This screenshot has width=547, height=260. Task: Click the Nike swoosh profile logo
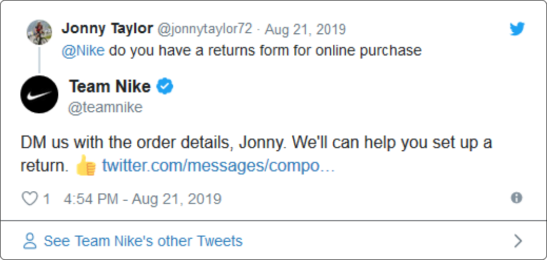coord(40,94)
